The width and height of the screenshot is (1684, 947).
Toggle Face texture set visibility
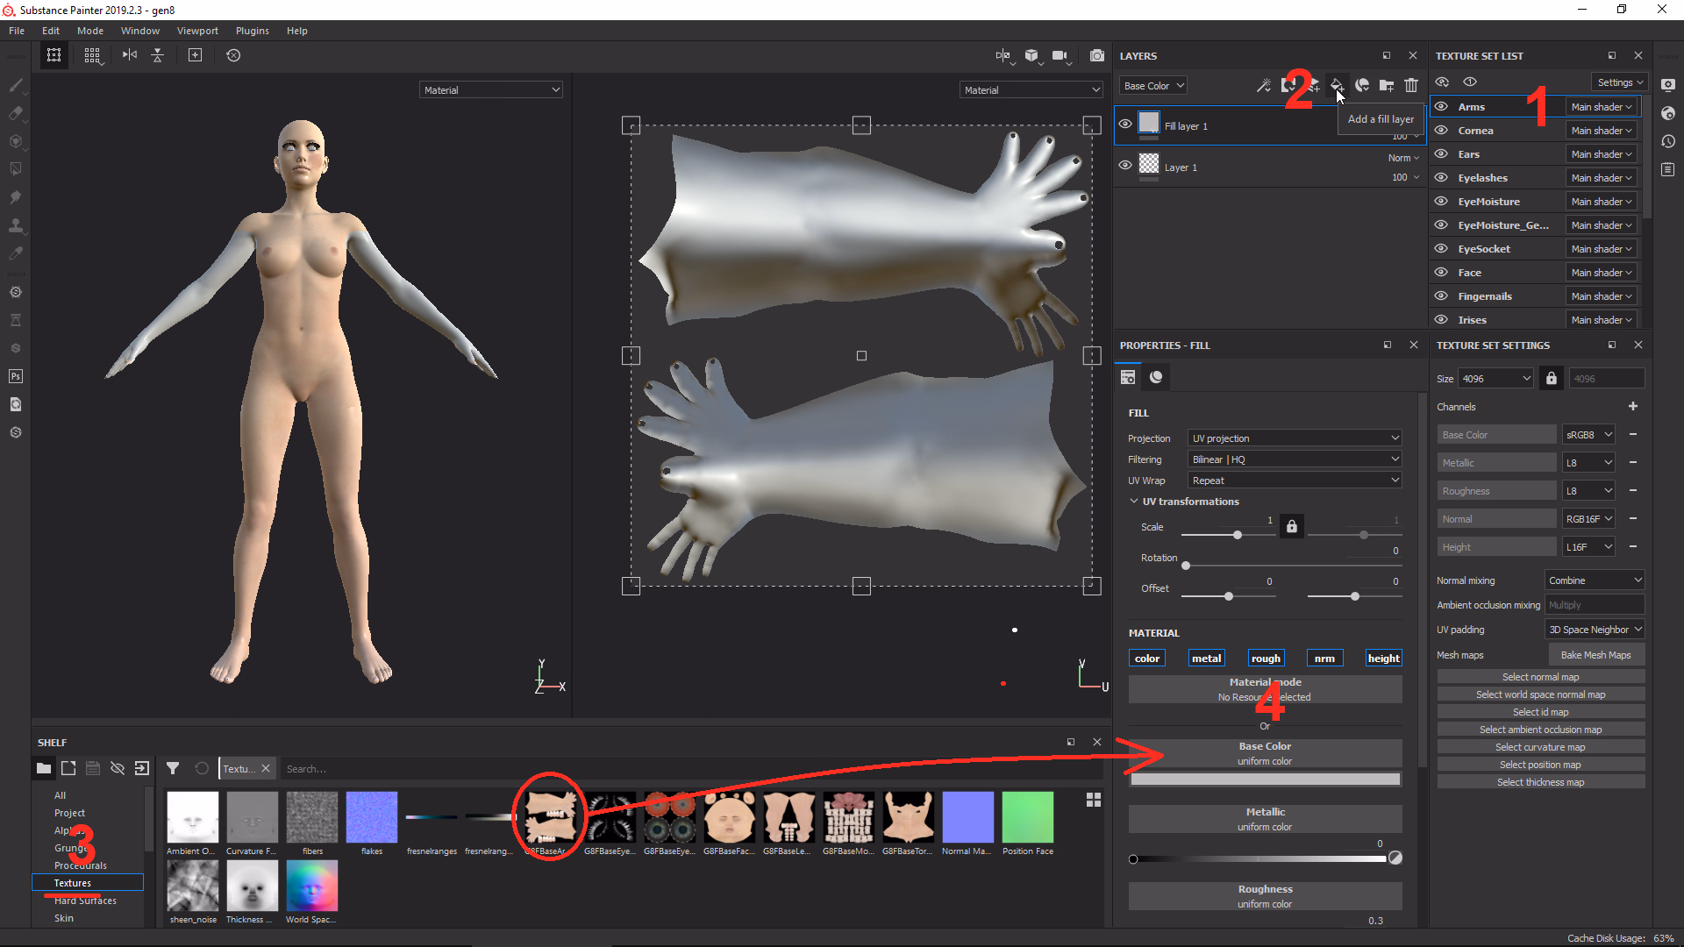1441,272
